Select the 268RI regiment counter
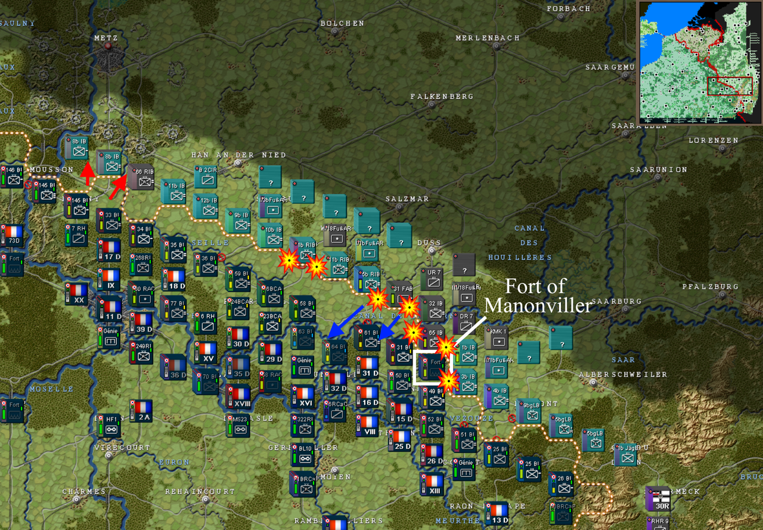 click(x=141, y=264)
